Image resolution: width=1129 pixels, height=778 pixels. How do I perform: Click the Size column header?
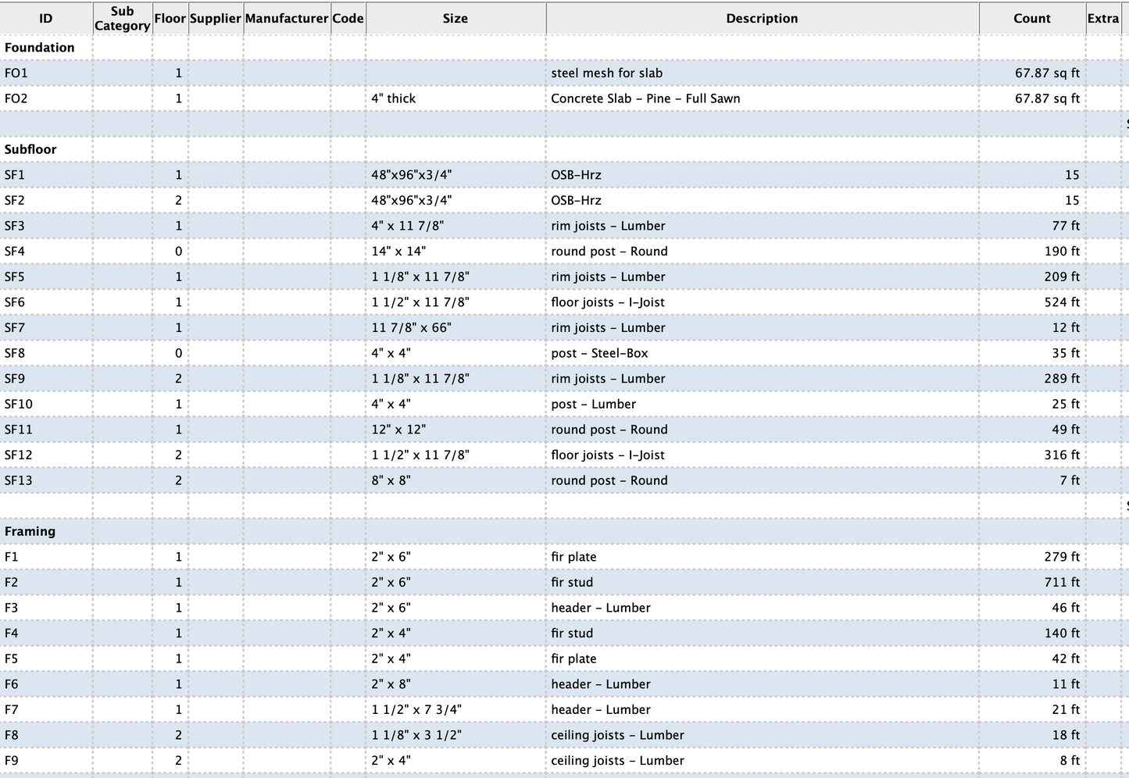click(x=456, y=19)
